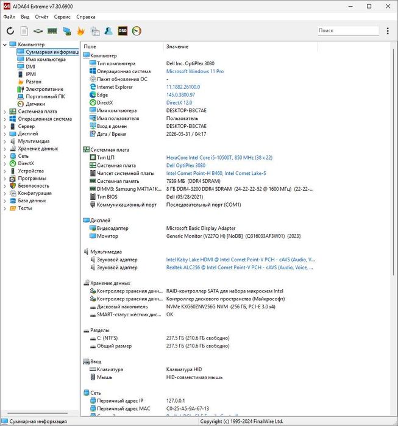Click the Значение column header
Image resolution: width=398 pixels, height=426 pixels.
[240, 47]
